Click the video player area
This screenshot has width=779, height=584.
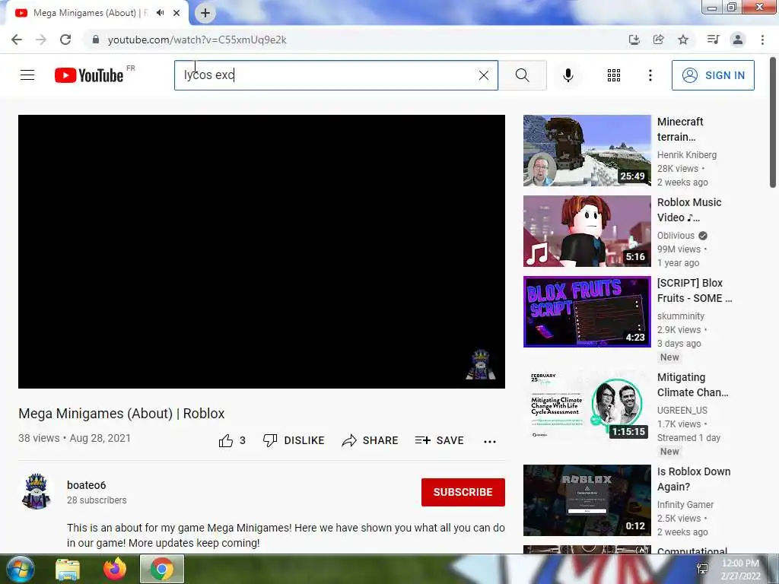tap(262, 251)
